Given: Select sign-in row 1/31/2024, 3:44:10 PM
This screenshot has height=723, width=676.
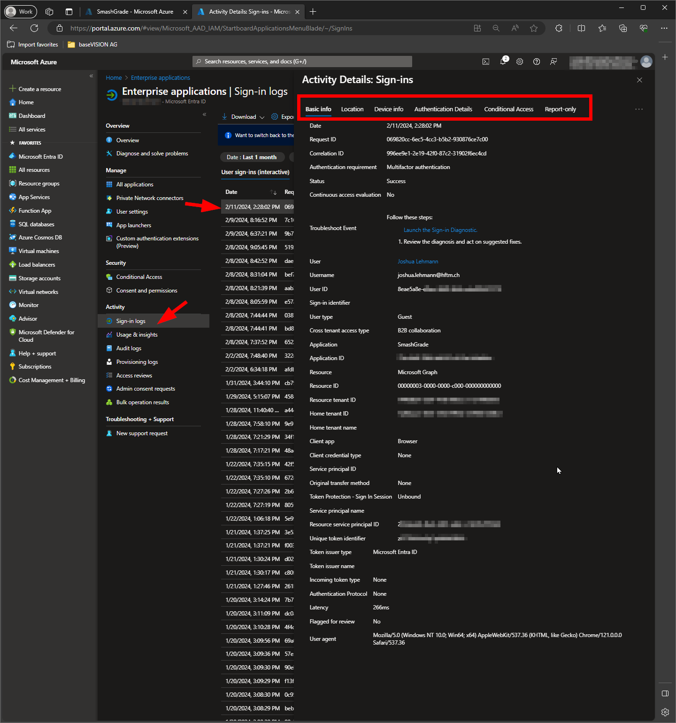Looking at the screenshot, I should pos(257,383).
